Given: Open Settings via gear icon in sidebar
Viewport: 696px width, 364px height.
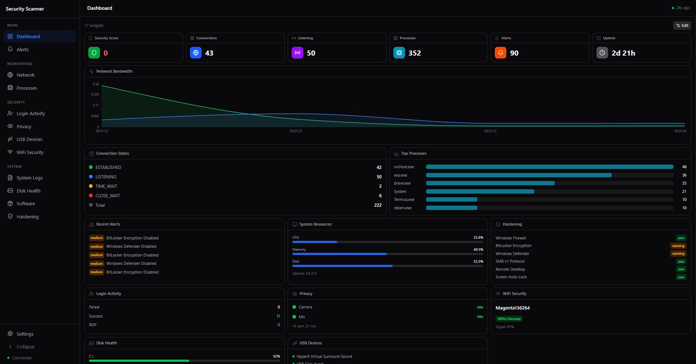Looking at the screenshot, I should pyautogui.click(x=10, y=334).
